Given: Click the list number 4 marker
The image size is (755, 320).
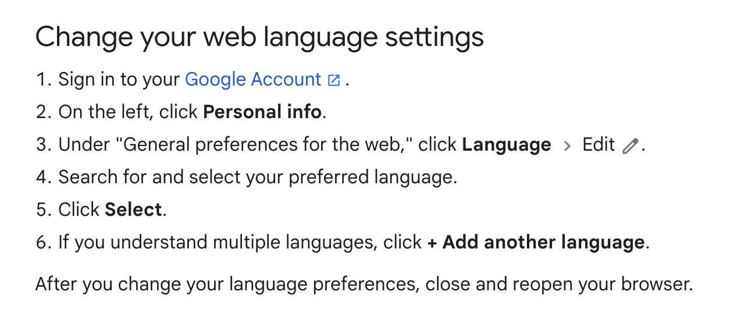Looking at the screenshot, I should 44,177.
